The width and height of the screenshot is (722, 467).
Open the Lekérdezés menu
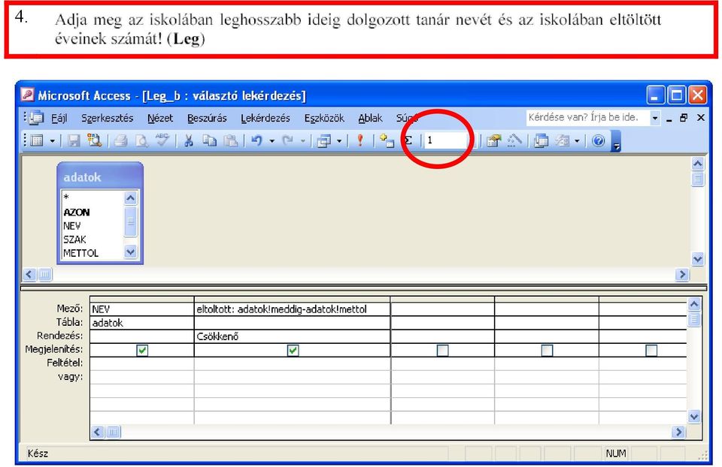265,118
